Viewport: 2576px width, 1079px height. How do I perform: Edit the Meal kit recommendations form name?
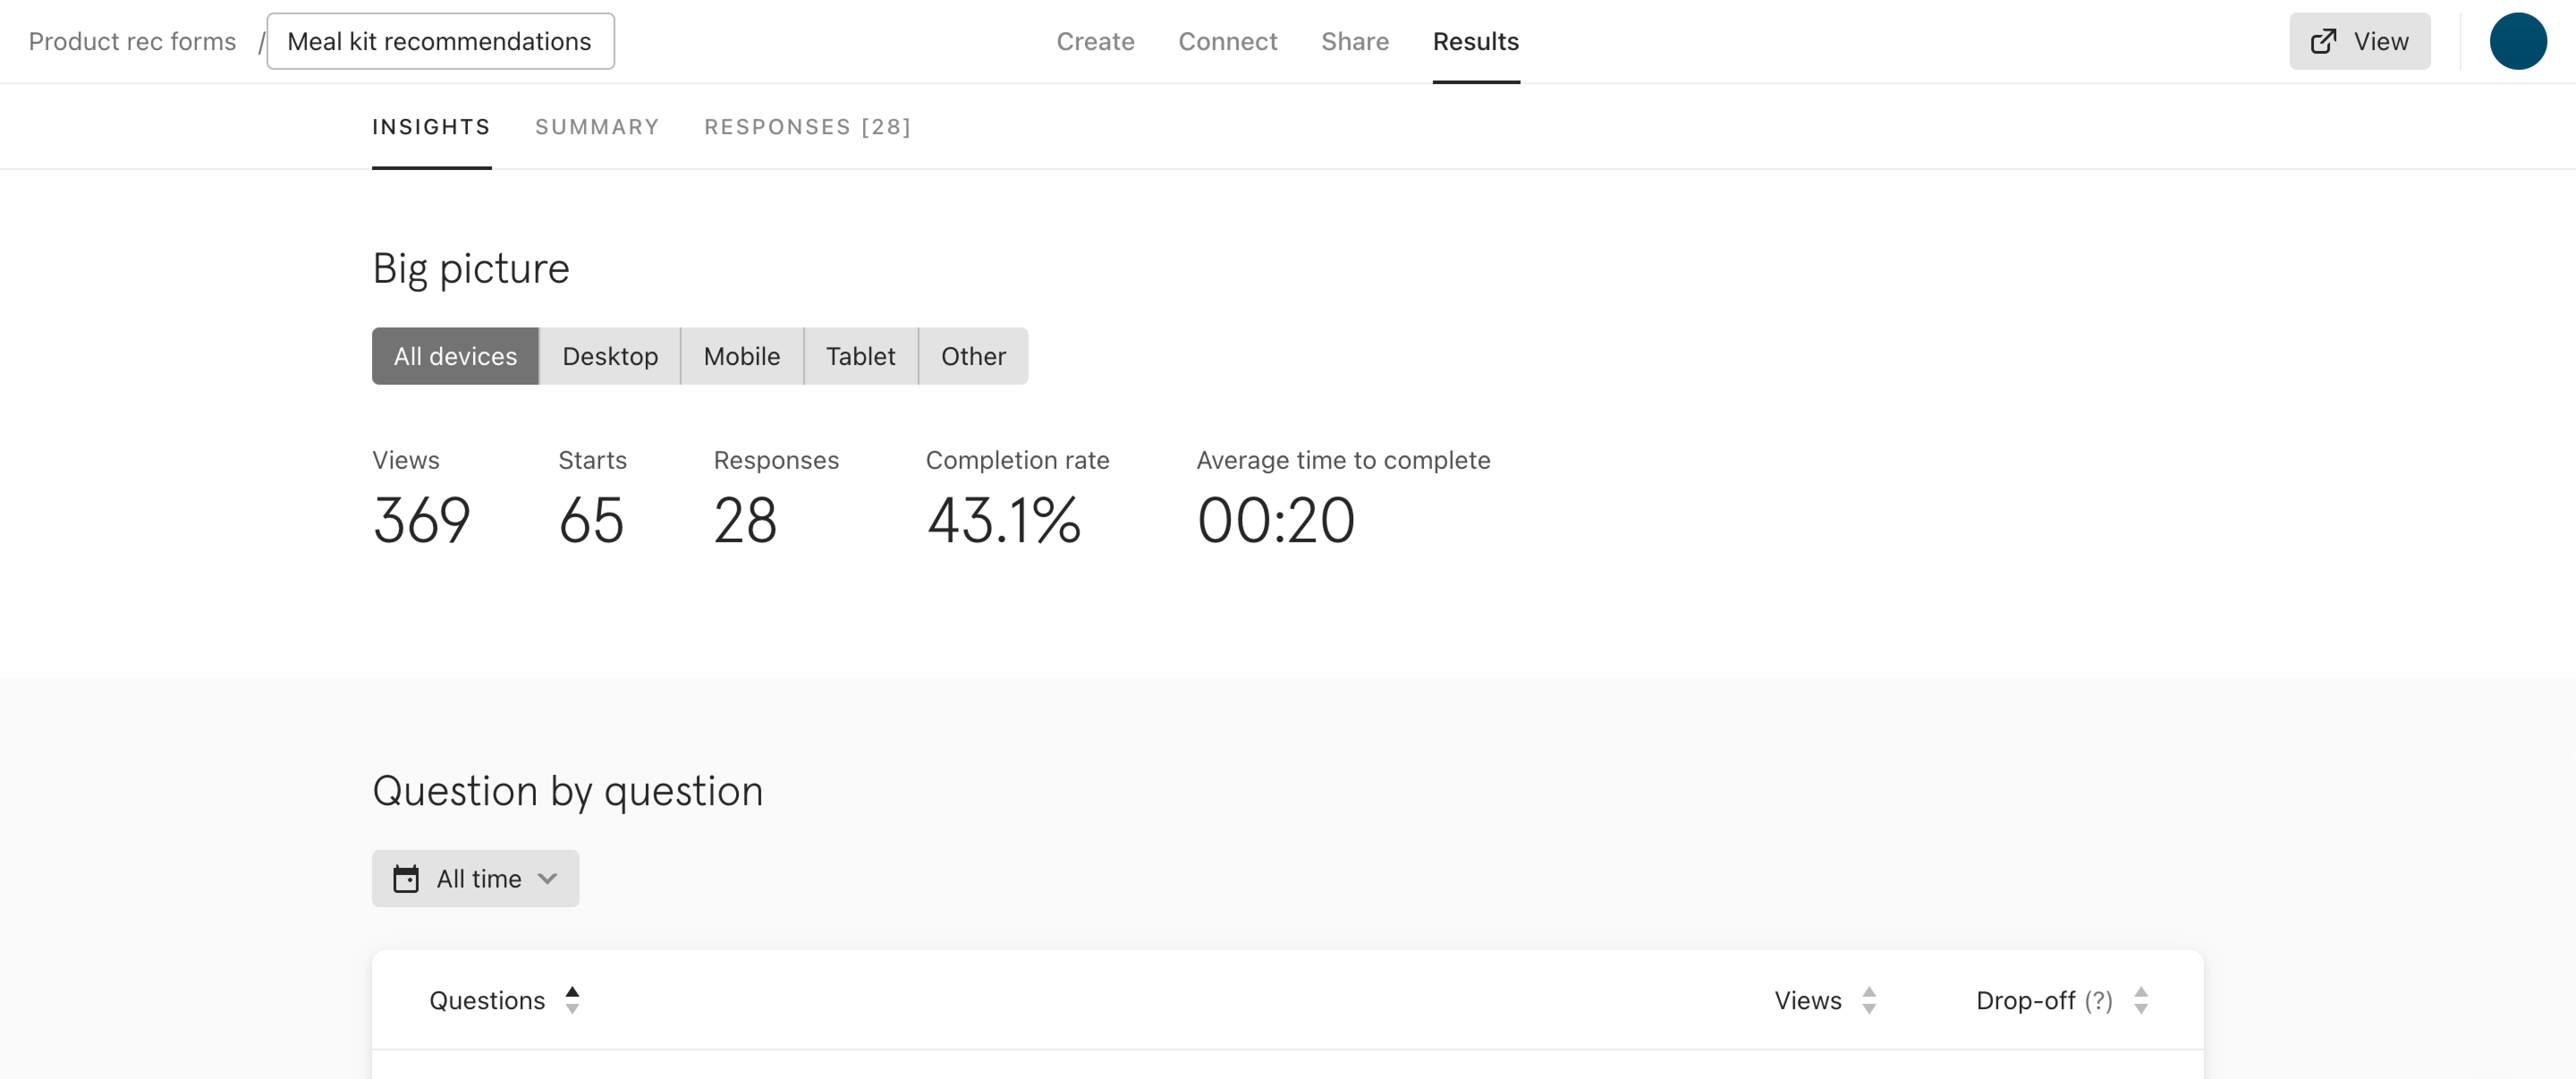[440, 41]
